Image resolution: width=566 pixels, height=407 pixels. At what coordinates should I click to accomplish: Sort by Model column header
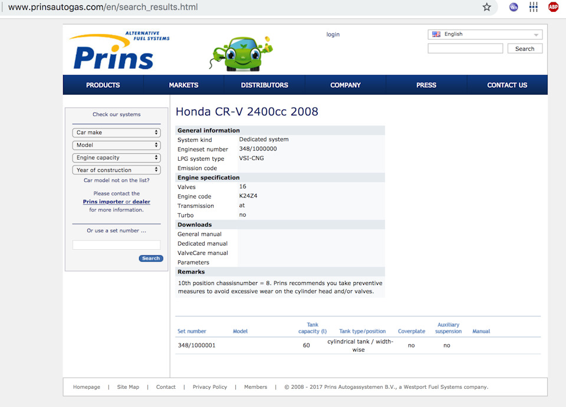240,331
